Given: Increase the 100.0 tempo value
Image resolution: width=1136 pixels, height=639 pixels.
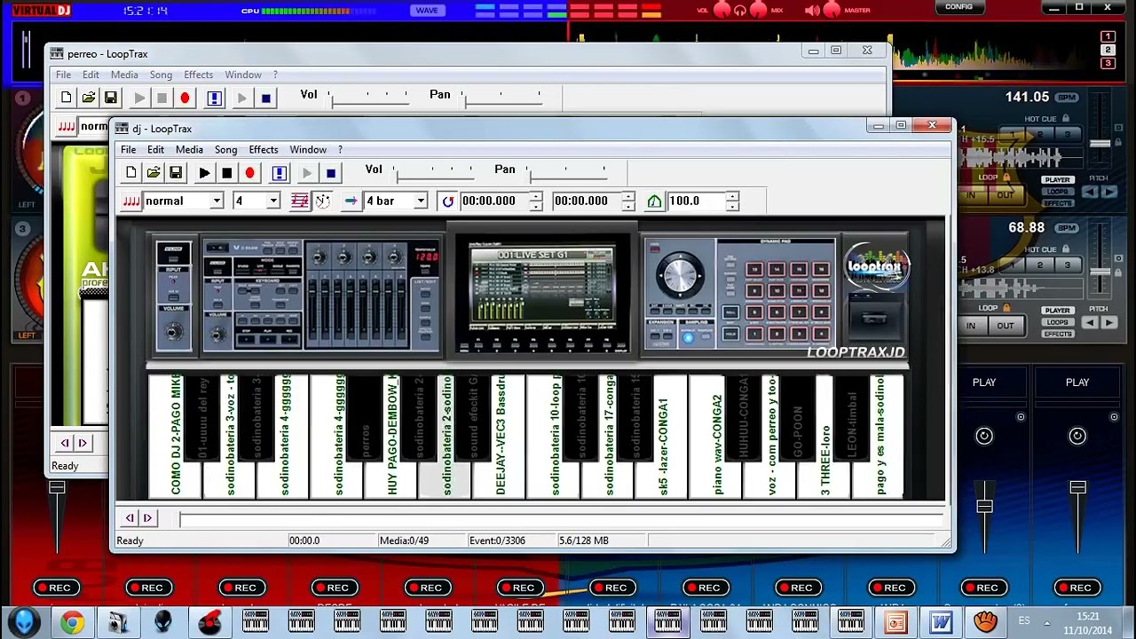Looking at the screenshot, I should point(731,197).
